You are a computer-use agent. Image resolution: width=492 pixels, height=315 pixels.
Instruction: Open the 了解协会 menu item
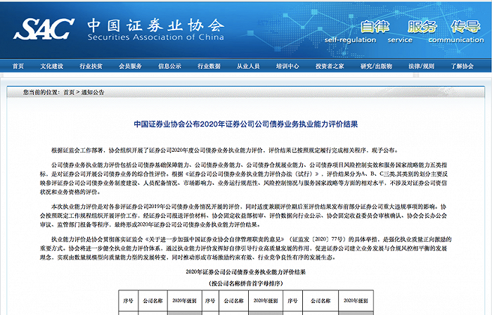point(462,66)
